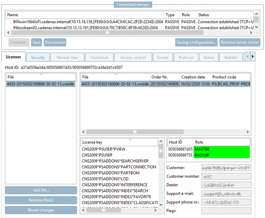Image resolution: width=265 pixels, height=218 pixels.
Task: Click down arrow of servers list scrollbar
Action: [x=257, y=27]
